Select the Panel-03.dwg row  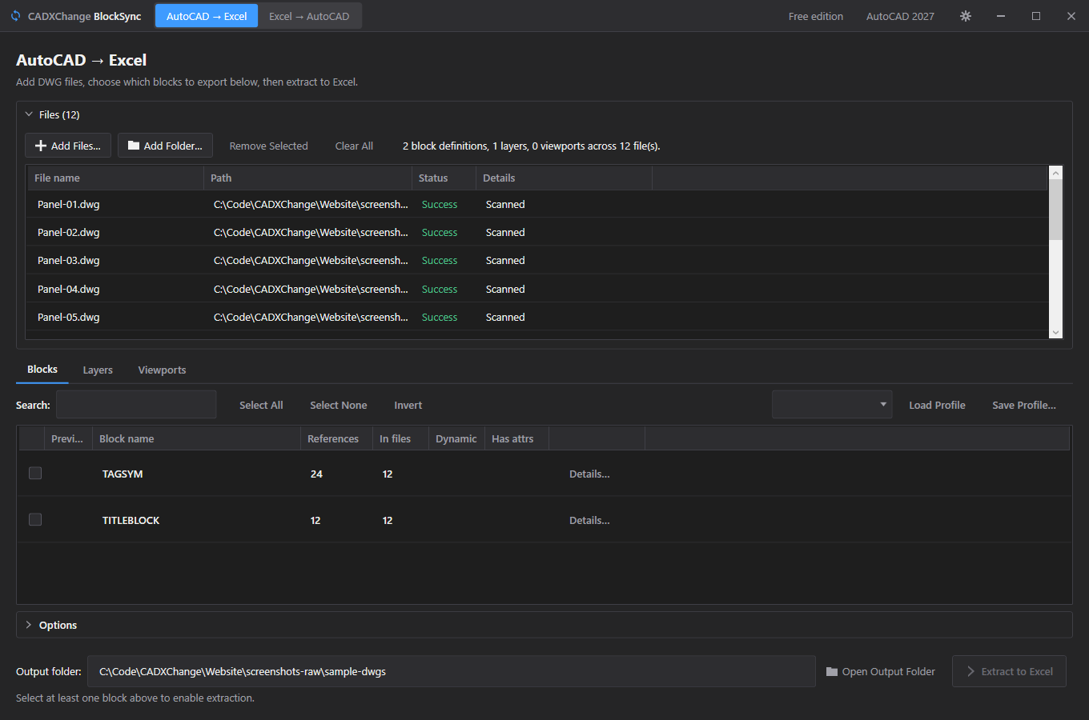tap(537, 260)
